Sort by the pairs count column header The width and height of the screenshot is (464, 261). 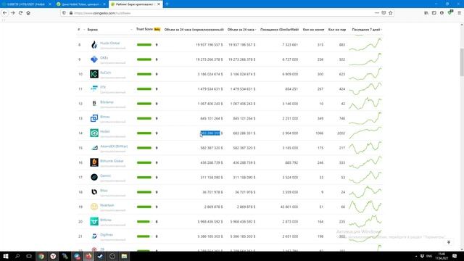click(337, 30)
